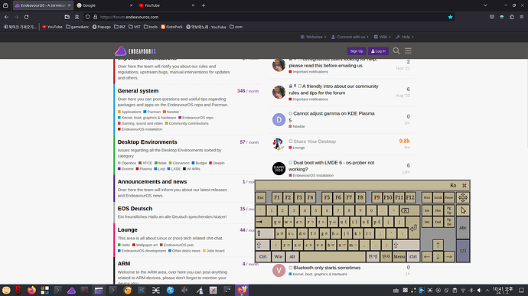Viewport: 528px width, 296px height.
Task: Open the BIZ bookmarks folder
Action: (x=119, y=27)
